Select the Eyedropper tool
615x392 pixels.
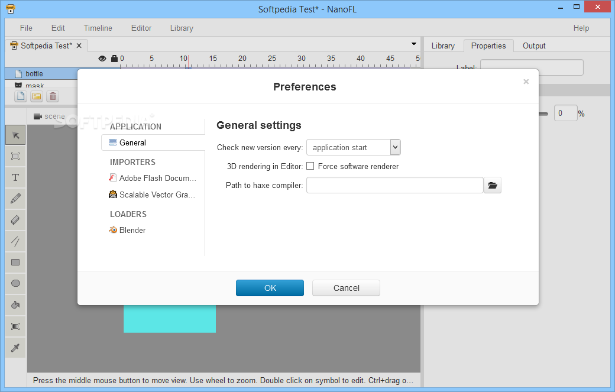(15, 347)
